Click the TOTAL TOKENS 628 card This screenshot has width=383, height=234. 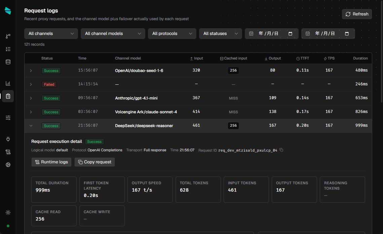click(198, 190)
